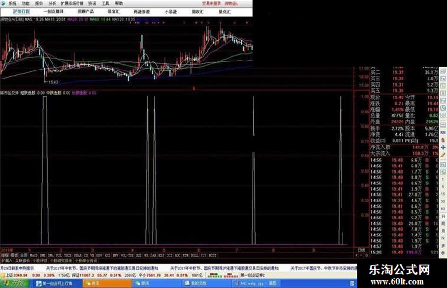Open 我的文档 from the taskbar

pos(207,283)
